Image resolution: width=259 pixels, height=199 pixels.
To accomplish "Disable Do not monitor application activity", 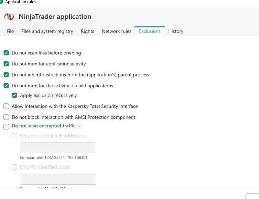I will [x=6, y=64].
